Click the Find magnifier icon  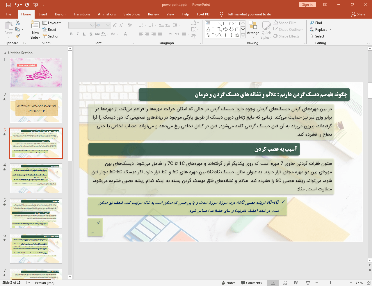[x=312, y=23]
